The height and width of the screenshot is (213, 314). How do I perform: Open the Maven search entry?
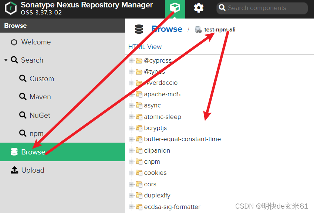point(40,97)
